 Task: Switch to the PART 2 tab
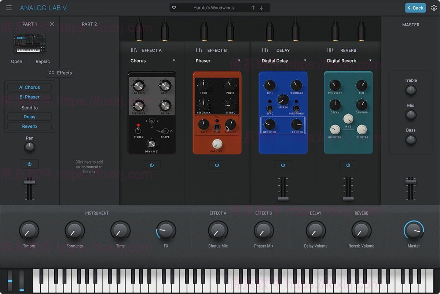89,24
